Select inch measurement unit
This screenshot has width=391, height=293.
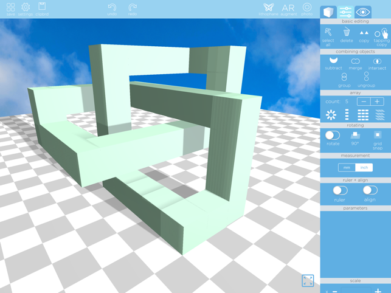[364, 168]
